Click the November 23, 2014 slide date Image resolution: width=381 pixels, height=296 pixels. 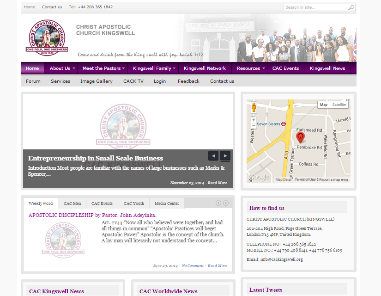[x=187, y=183]
